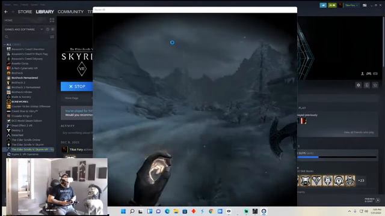385x216 pixels.
Task: Open Windows Start menu
Action: (x=123, y=211)
